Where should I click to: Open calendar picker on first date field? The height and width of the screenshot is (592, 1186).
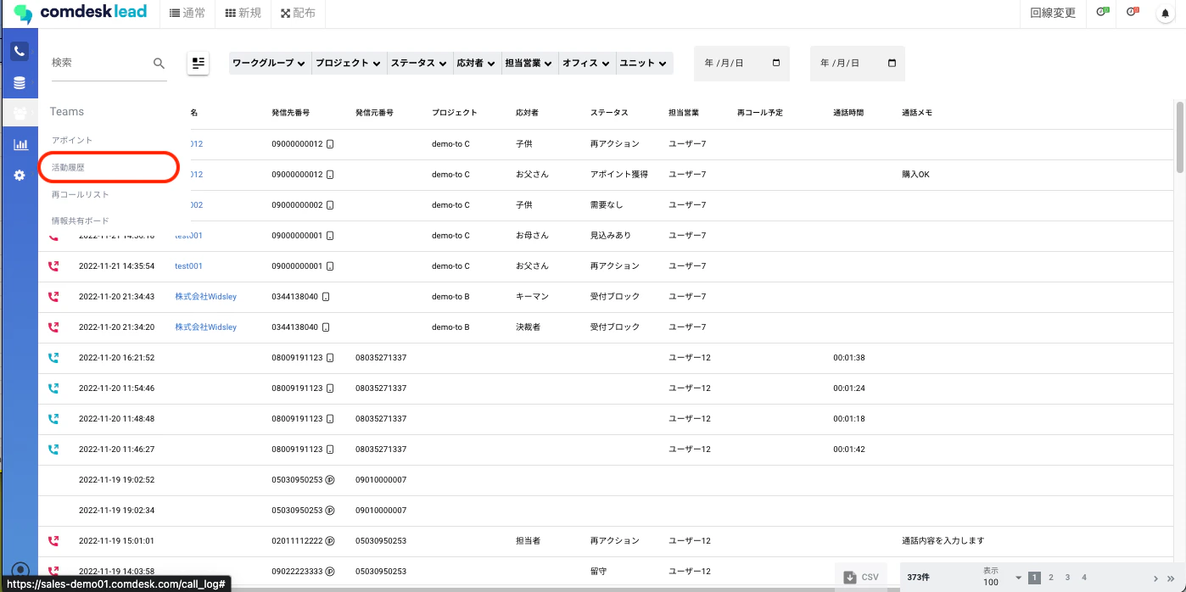776,63
